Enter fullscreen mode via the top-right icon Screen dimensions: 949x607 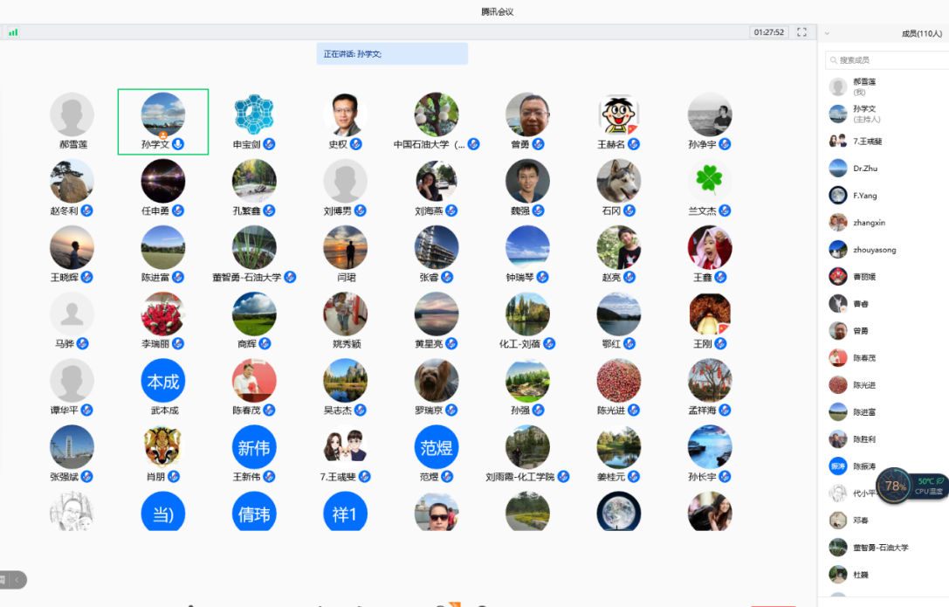tap(801, 32)
